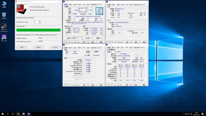Click the American Megatrends Inc. BIOS brand field

[131, 23]
